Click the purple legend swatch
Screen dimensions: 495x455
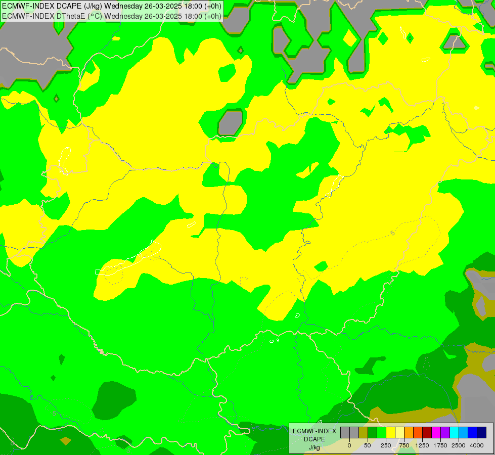pos(445,432)
